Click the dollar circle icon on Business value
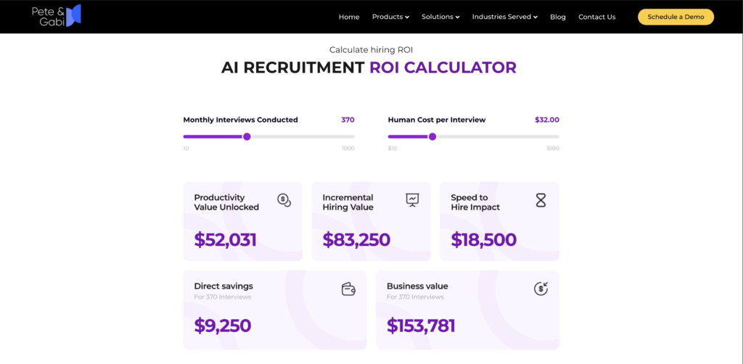743x364 pixels. (541, 289)
